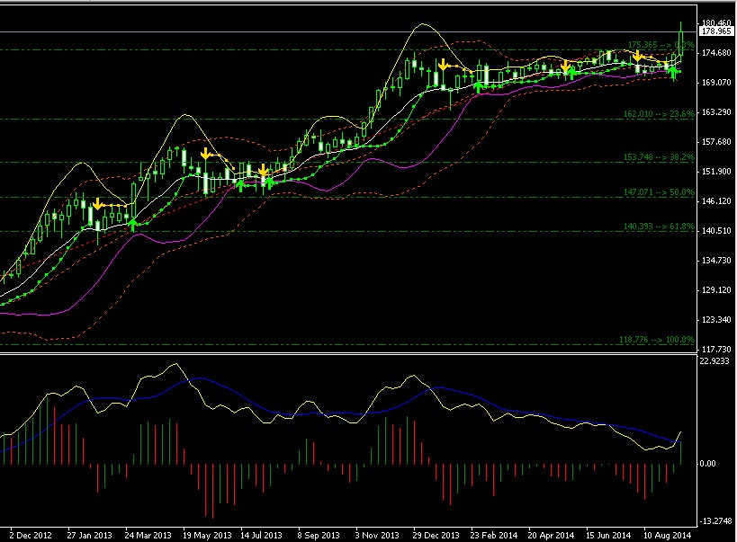Click the leftmost green up signal arrow

(133, 225)
